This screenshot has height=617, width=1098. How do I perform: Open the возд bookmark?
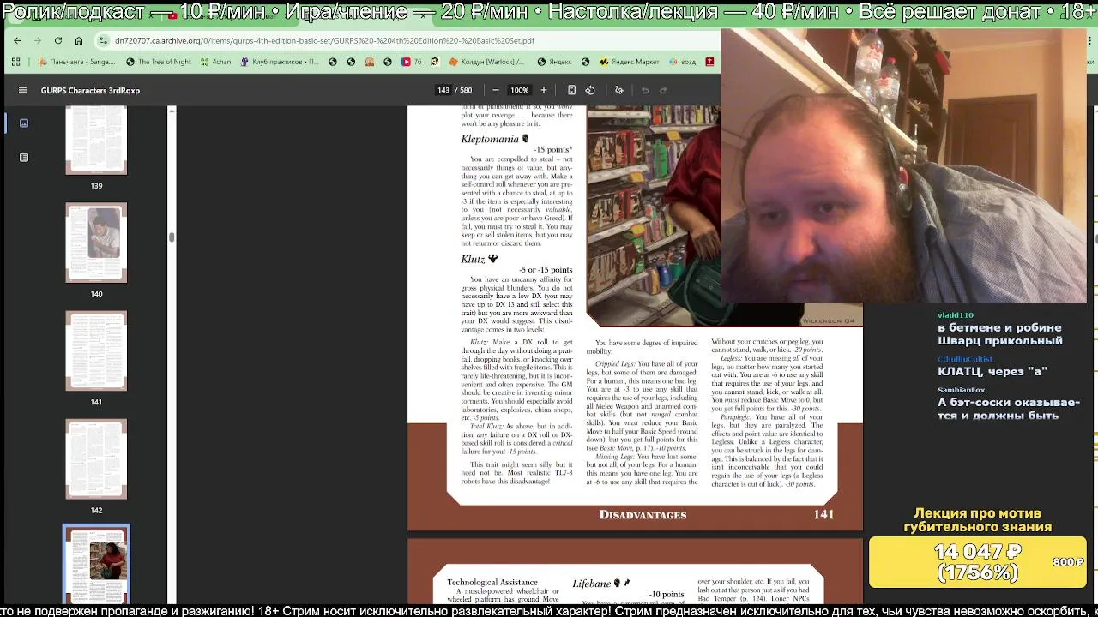coord(682,62)
